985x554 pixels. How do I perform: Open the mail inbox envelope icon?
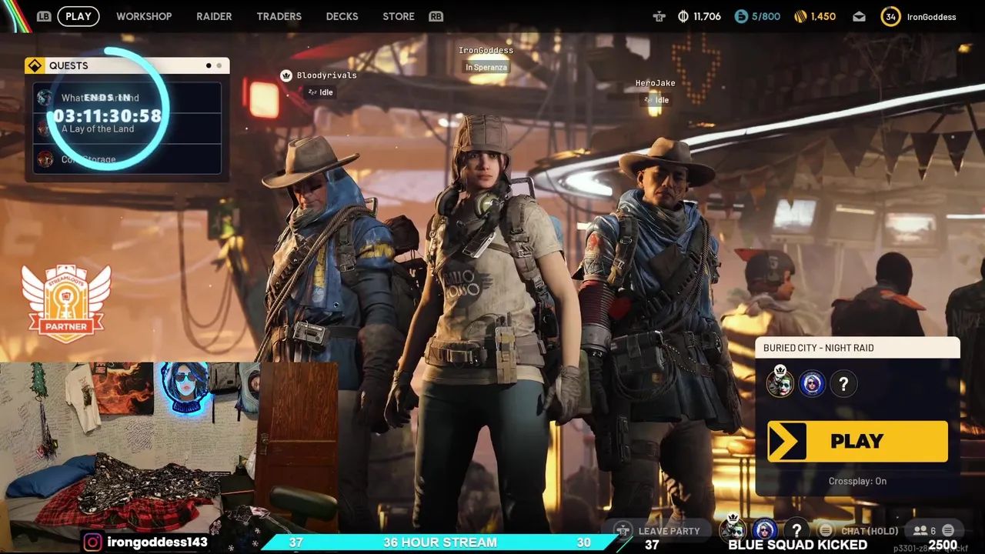[859, 16]
